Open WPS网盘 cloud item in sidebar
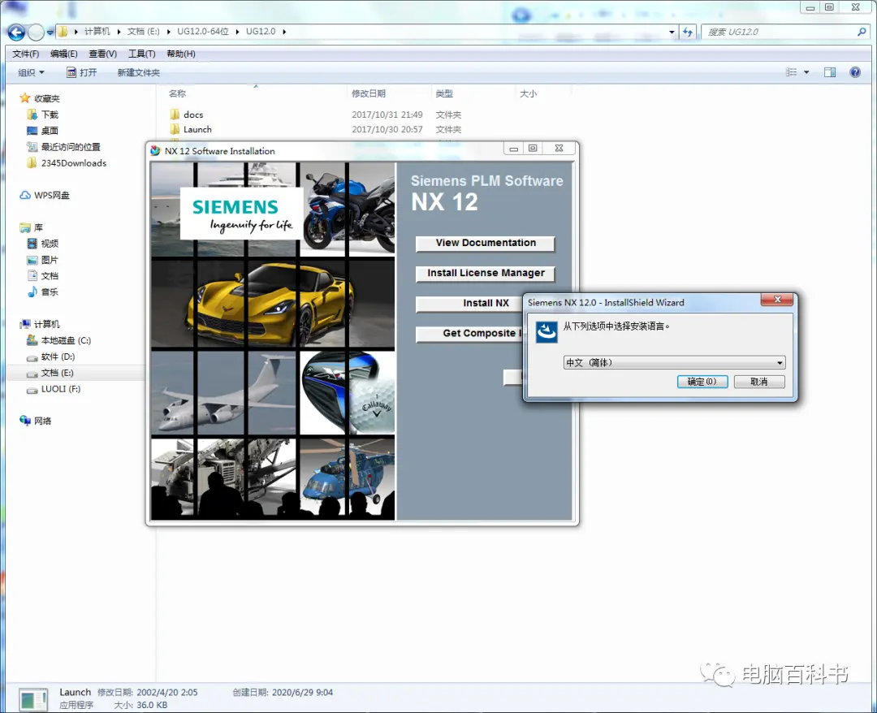 pos(45,195)
